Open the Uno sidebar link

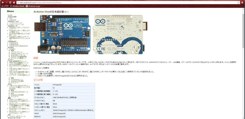tap(11, 18)
